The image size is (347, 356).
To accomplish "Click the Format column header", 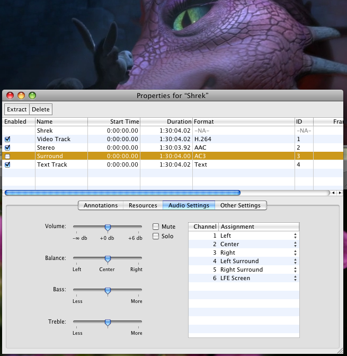I will [x=244, y=121].
